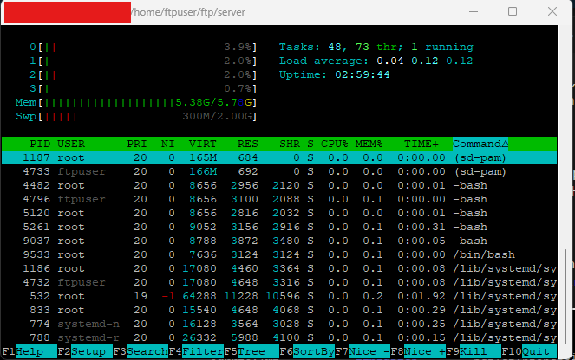The width and height of the screenshot is (575, 360).
Task: Minimize the terminal window
Action: click(474, 12)
